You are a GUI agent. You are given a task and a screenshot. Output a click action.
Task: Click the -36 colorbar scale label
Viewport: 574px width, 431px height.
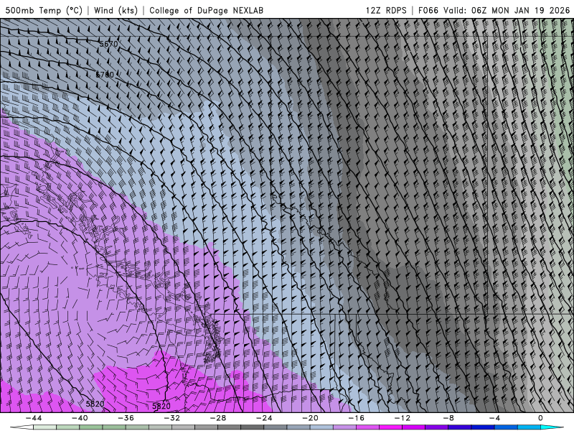(x=126, y=418)
